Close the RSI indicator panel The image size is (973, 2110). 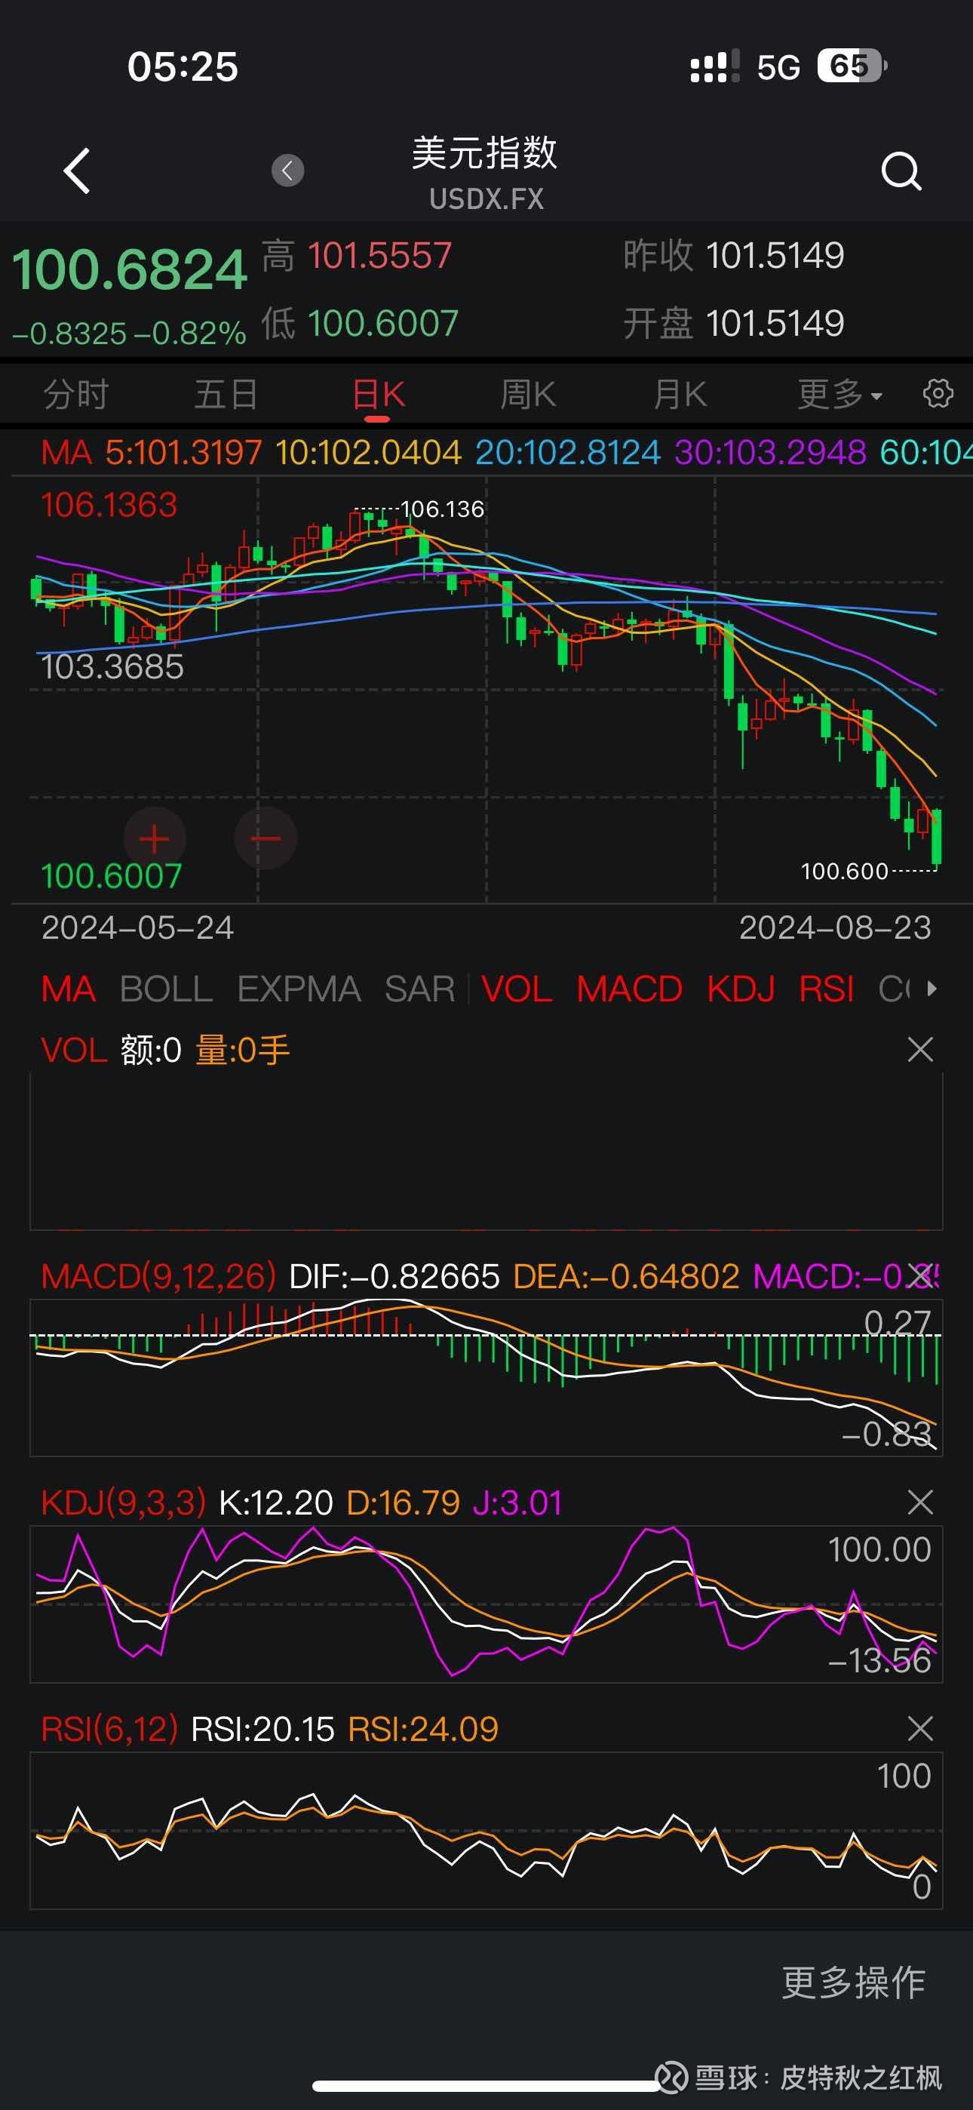(x=919, y=1729)
